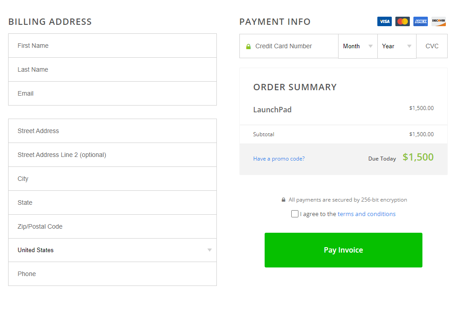Viewport: 463px width, 327px height.
Task: Tick the terms and conditions agreement checkbox
Action: click(x=295, y=214)
